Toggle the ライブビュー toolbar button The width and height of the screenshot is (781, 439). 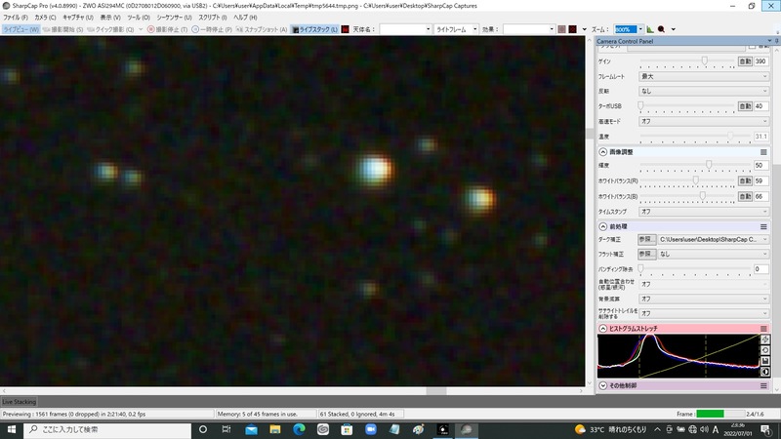point(21,29)
